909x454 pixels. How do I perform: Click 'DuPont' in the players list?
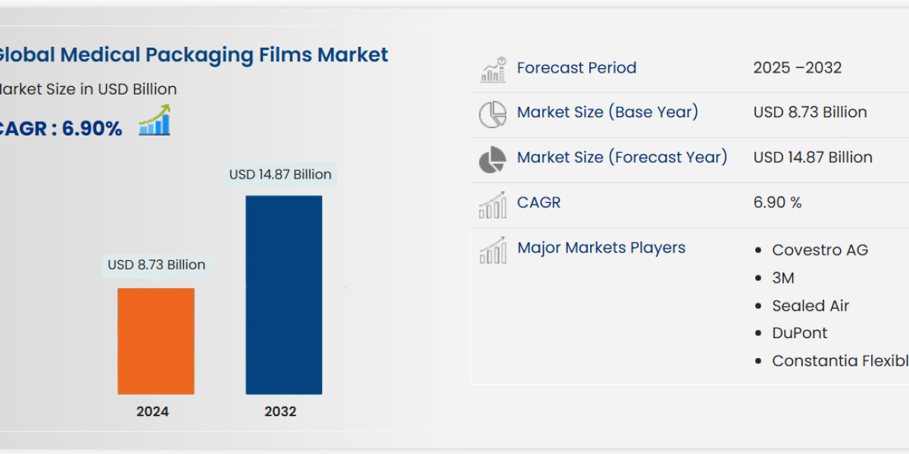point(800,334)
